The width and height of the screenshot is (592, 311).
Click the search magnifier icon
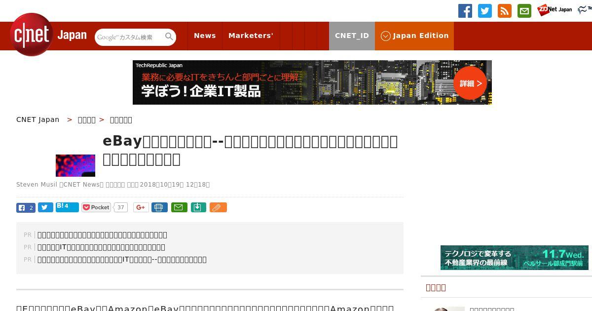tap(169, 37)
